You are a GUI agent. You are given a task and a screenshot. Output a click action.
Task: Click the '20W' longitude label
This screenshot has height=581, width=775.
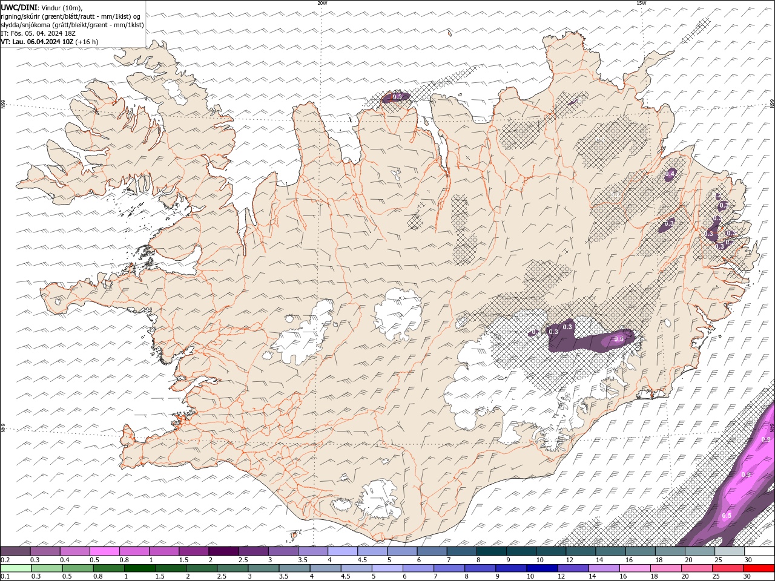[322, 3]
